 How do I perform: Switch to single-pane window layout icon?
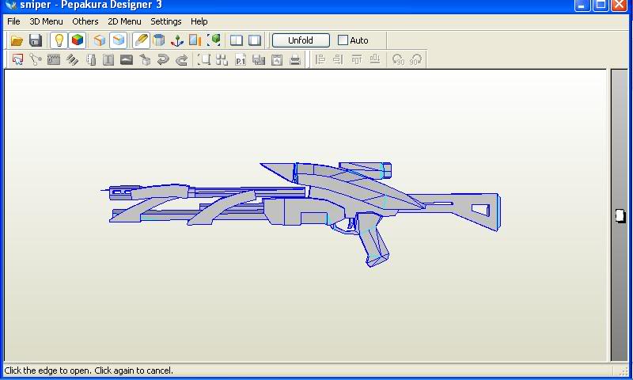(x=255, y=40)
